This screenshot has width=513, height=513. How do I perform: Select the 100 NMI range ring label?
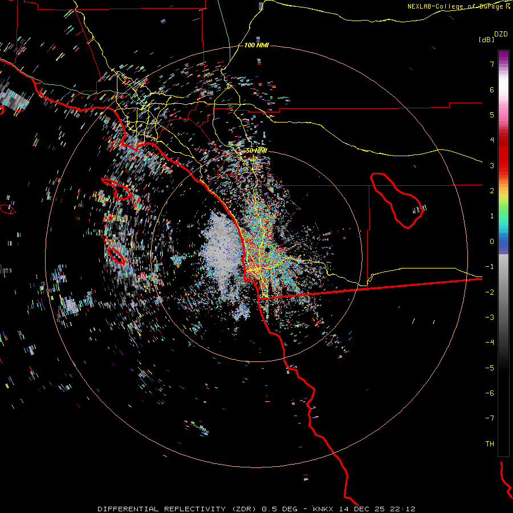click(x=256, y=45)
